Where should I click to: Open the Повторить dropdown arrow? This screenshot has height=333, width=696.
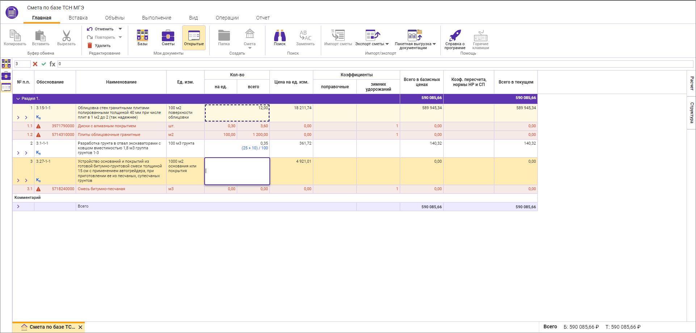120,37
